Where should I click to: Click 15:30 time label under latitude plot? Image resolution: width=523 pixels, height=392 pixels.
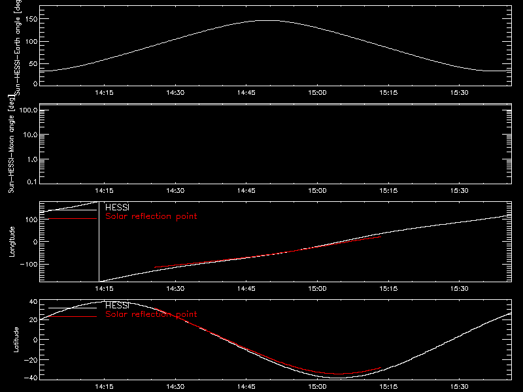[x=460, y=387]
